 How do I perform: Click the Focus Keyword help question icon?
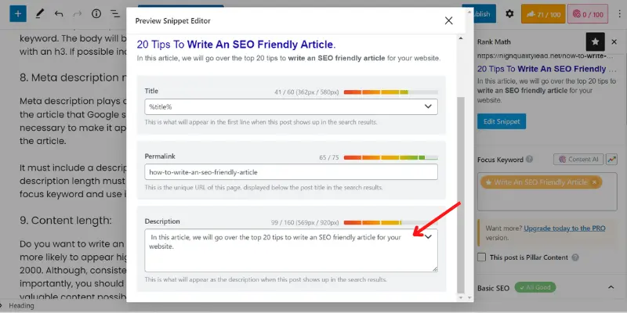[530, 160]
